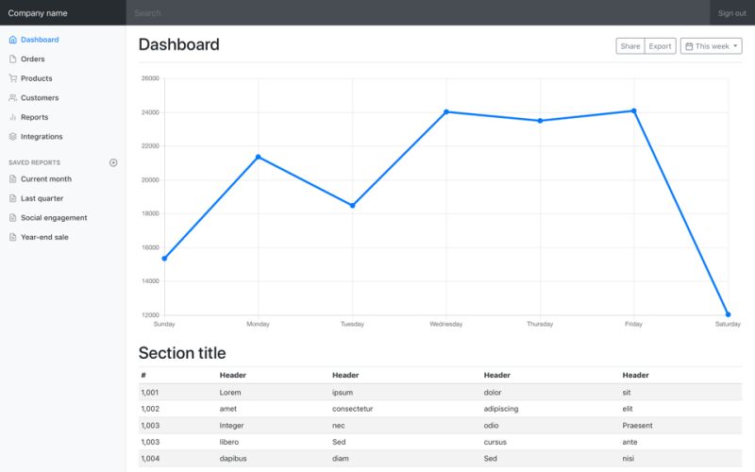The image size is (755, 472).
Task: Click the document icon beside Last quarter
Action: click(x=13, y=198)
